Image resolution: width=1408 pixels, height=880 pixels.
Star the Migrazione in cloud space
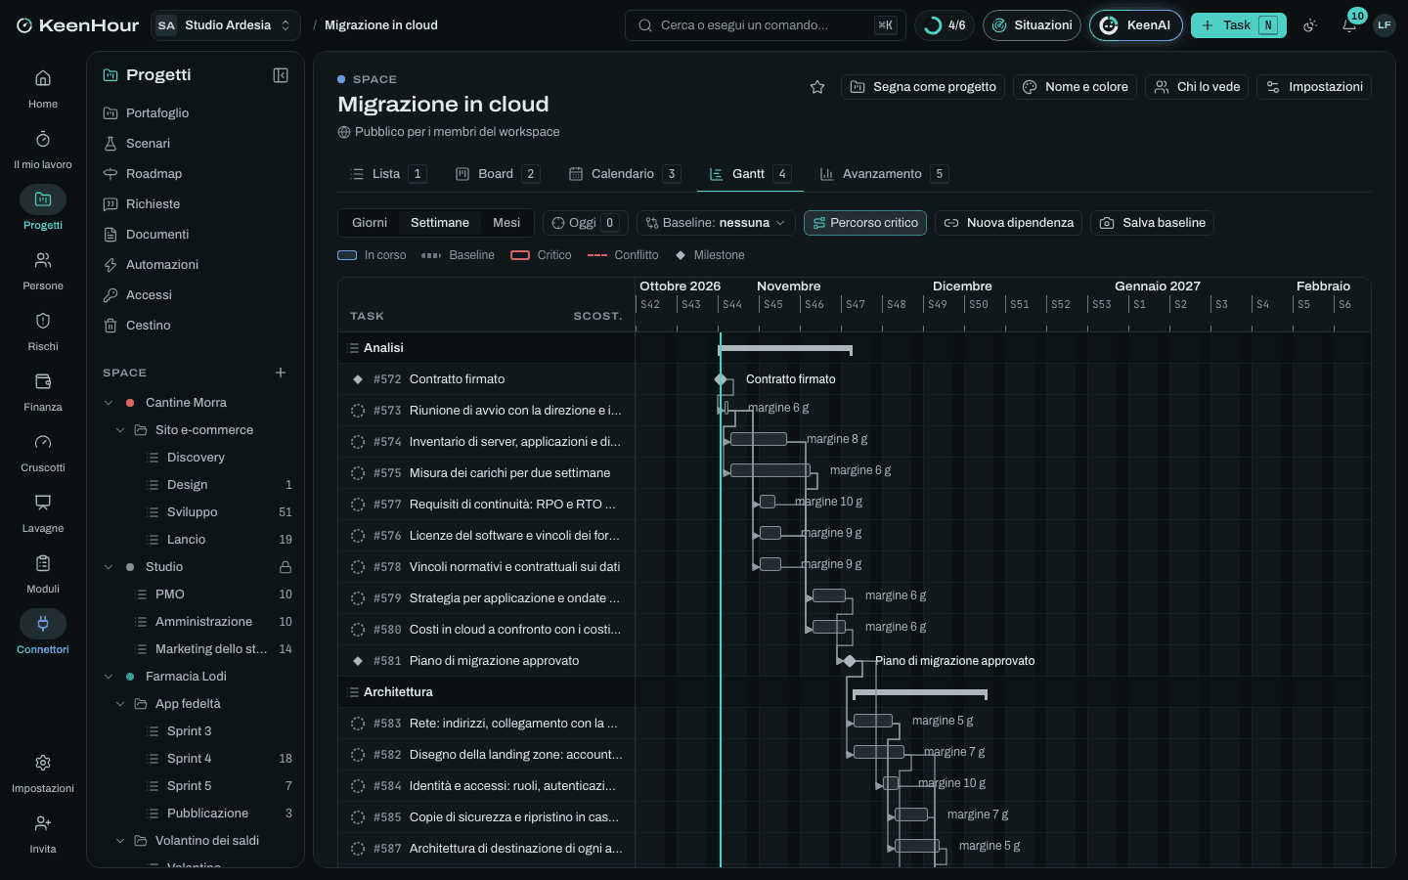coord(817,87)
